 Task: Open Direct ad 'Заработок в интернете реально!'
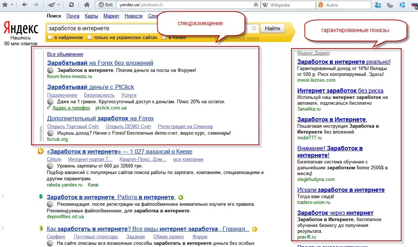point(344,62)
